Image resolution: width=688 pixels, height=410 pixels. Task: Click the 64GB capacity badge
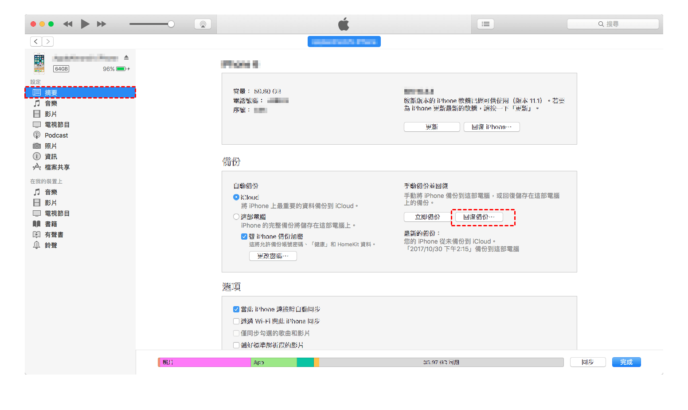61,69
